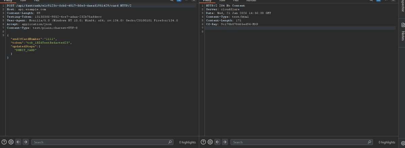
Task: Go to next search match in request panel
Action: (25, 142)
